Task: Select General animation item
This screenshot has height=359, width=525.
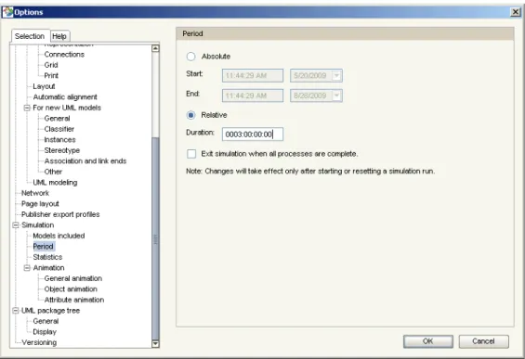Action: coord(73,278)
